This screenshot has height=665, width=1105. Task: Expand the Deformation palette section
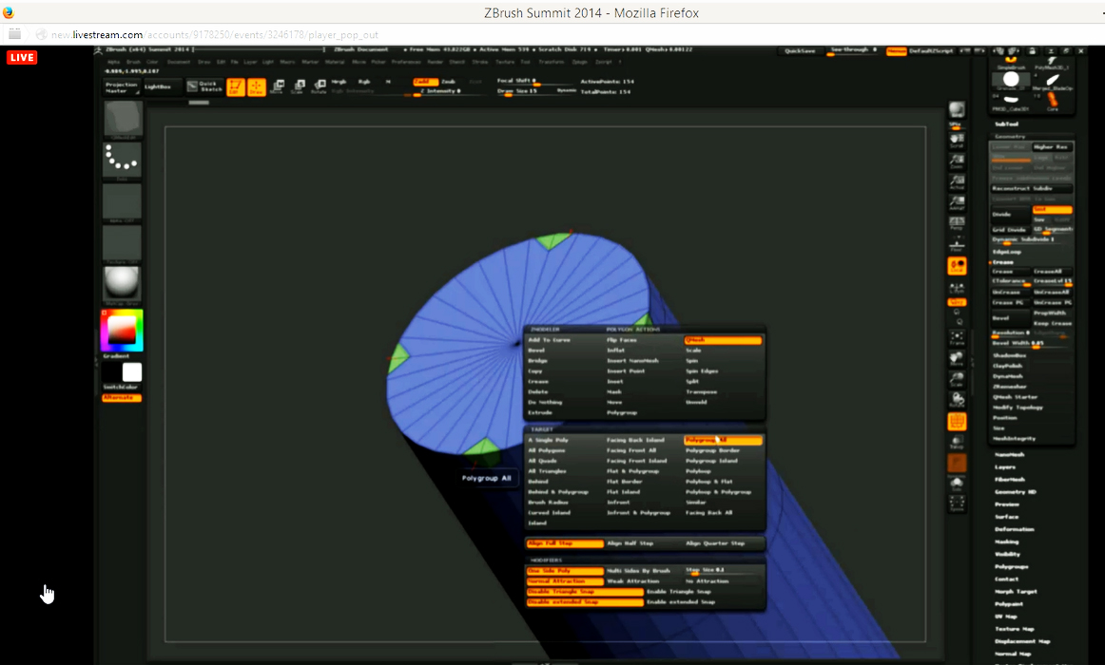[1014, 529]
